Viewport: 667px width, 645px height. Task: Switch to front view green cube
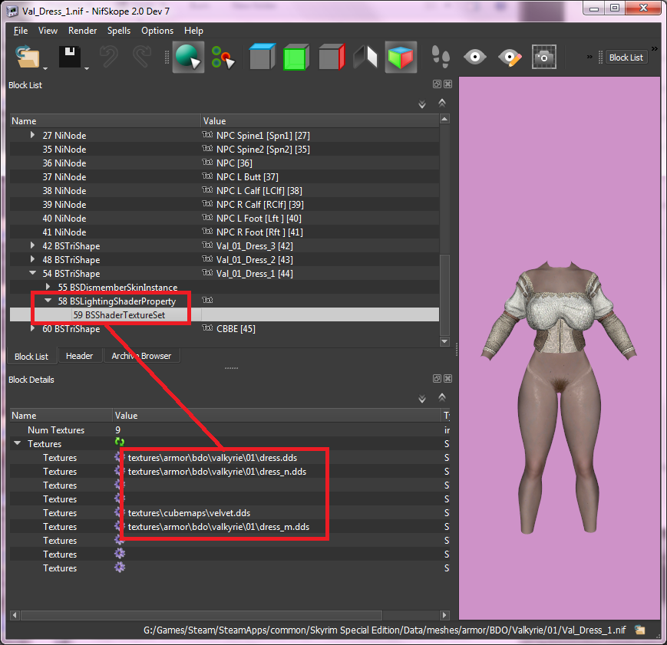point(296,57)
